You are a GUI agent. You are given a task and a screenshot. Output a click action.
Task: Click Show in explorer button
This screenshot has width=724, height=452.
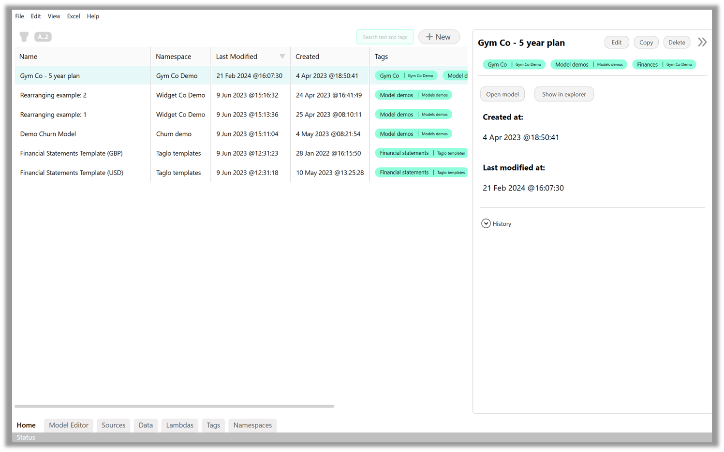click(564, 94)
